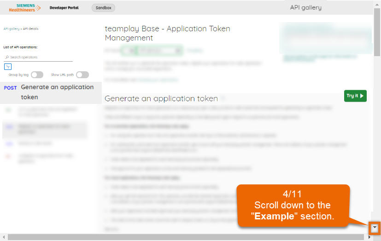This screenshot has height=241, width=381.
Task: Open the API gallery menu item
Action: (305, 7)
